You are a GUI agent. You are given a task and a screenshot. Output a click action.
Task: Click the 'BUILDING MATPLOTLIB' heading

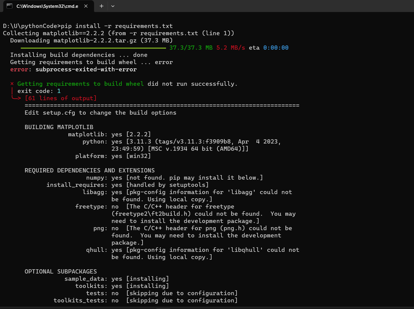(59, 127)
